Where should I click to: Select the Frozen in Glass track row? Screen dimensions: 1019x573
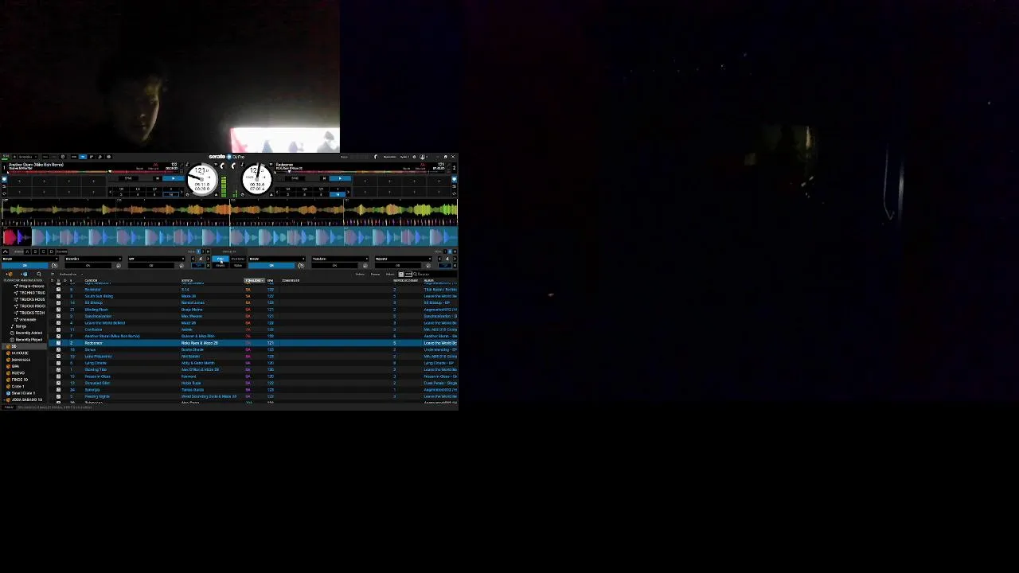pyautogui.click(x=253, y=376)
